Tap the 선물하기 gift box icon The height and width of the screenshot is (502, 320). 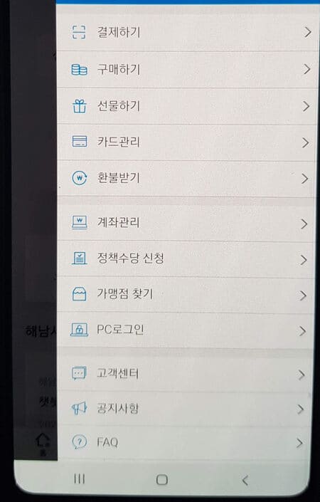pos(79,106)
